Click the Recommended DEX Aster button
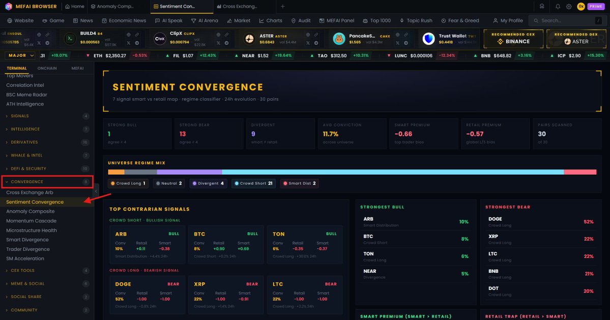 tap(576, 39)
